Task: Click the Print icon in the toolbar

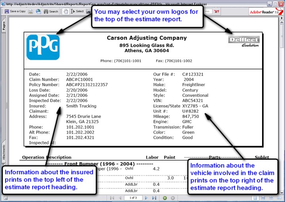Action: pos(30,11)
